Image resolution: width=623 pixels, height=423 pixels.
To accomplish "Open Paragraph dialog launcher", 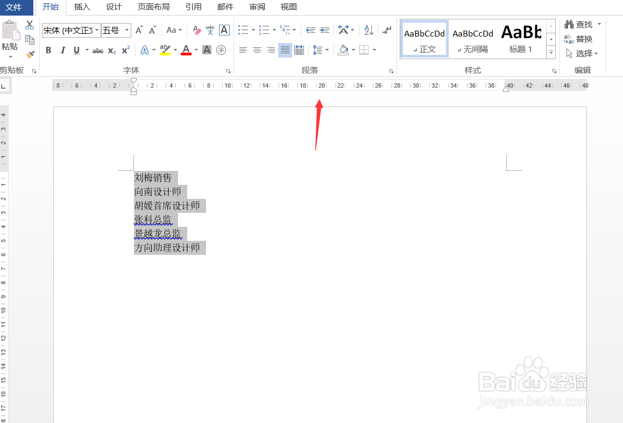I will (391, 71).
